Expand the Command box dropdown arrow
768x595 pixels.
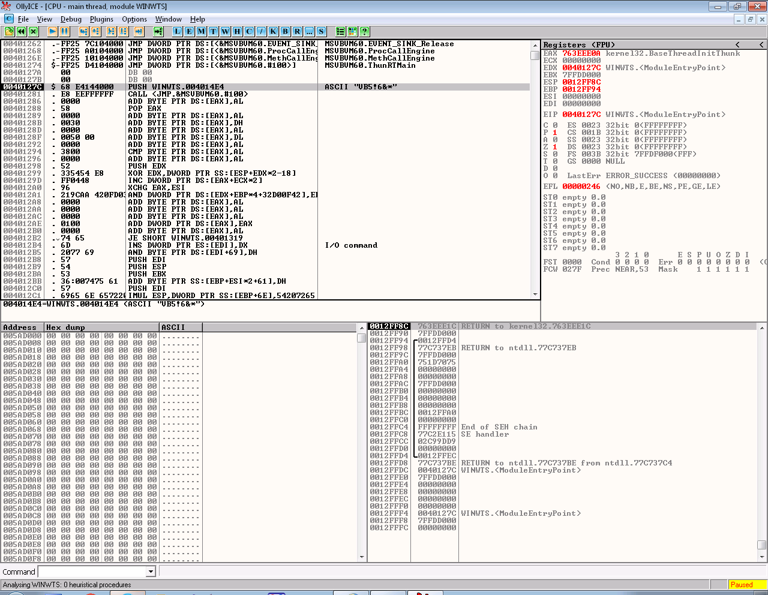pyautogui.click(x=151, y=572)
